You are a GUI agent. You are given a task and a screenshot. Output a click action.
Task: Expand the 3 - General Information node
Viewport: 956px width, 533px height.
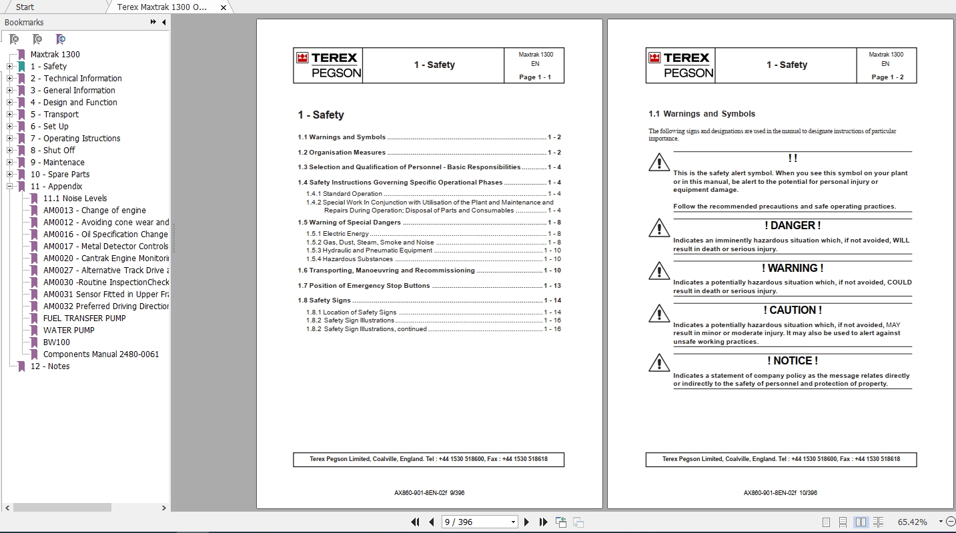(x=9, y=91)
